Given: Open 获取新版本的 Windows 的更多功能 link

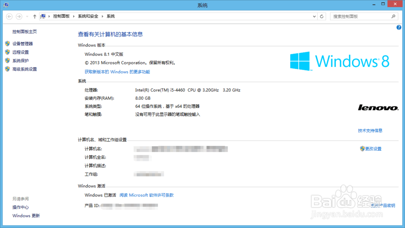Looking at the screenshot, I should click(117, 72).
